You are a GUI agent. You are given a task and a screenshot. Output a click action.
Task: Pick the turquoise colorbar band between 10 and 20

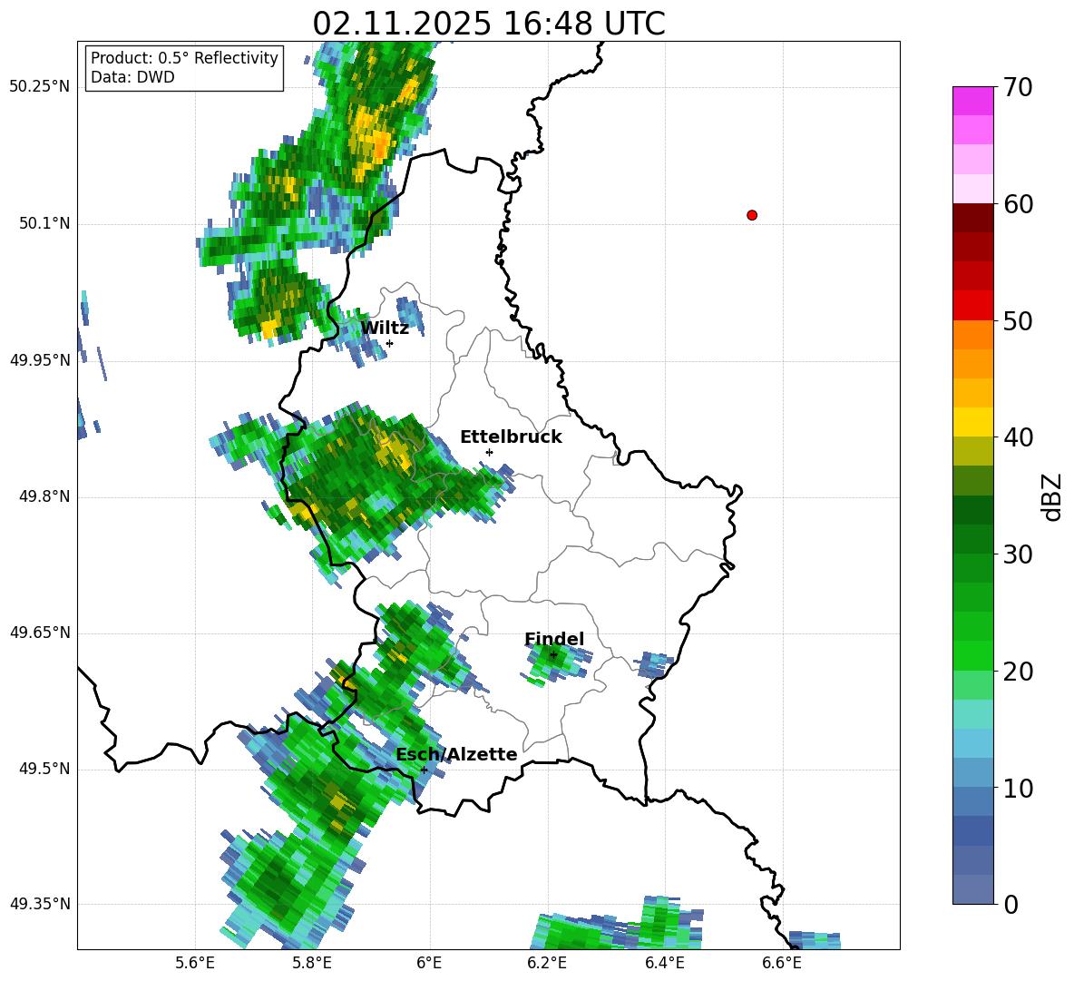coord(973,714)
